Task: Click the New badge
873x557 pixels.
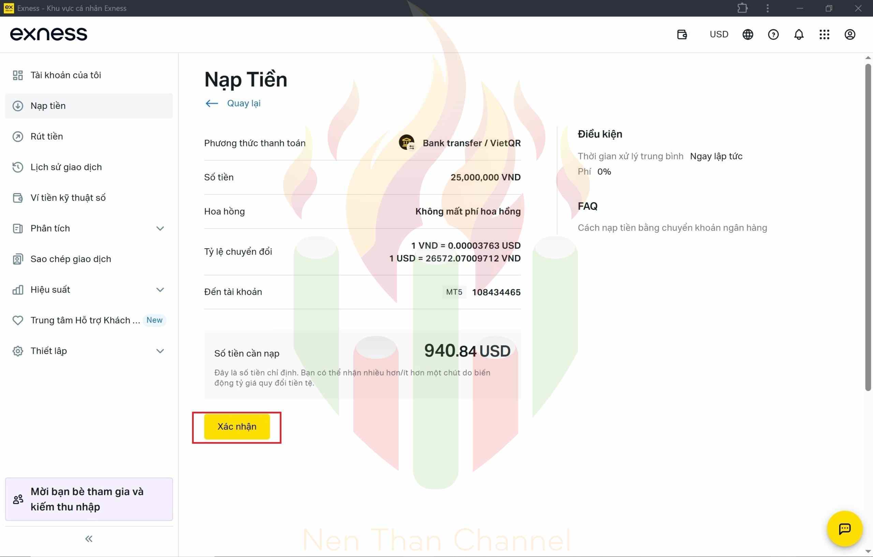Action: pyautogui.click(x=154, y=320)
